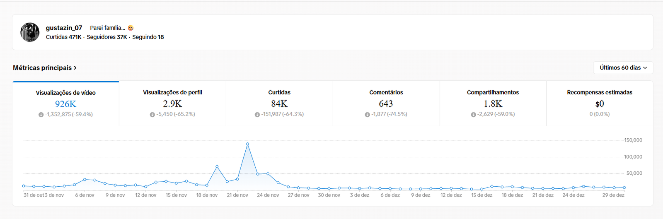Click the 926K video views value
Image resolution: width=663 pixels, height=219 pixels.
(66, 104)
